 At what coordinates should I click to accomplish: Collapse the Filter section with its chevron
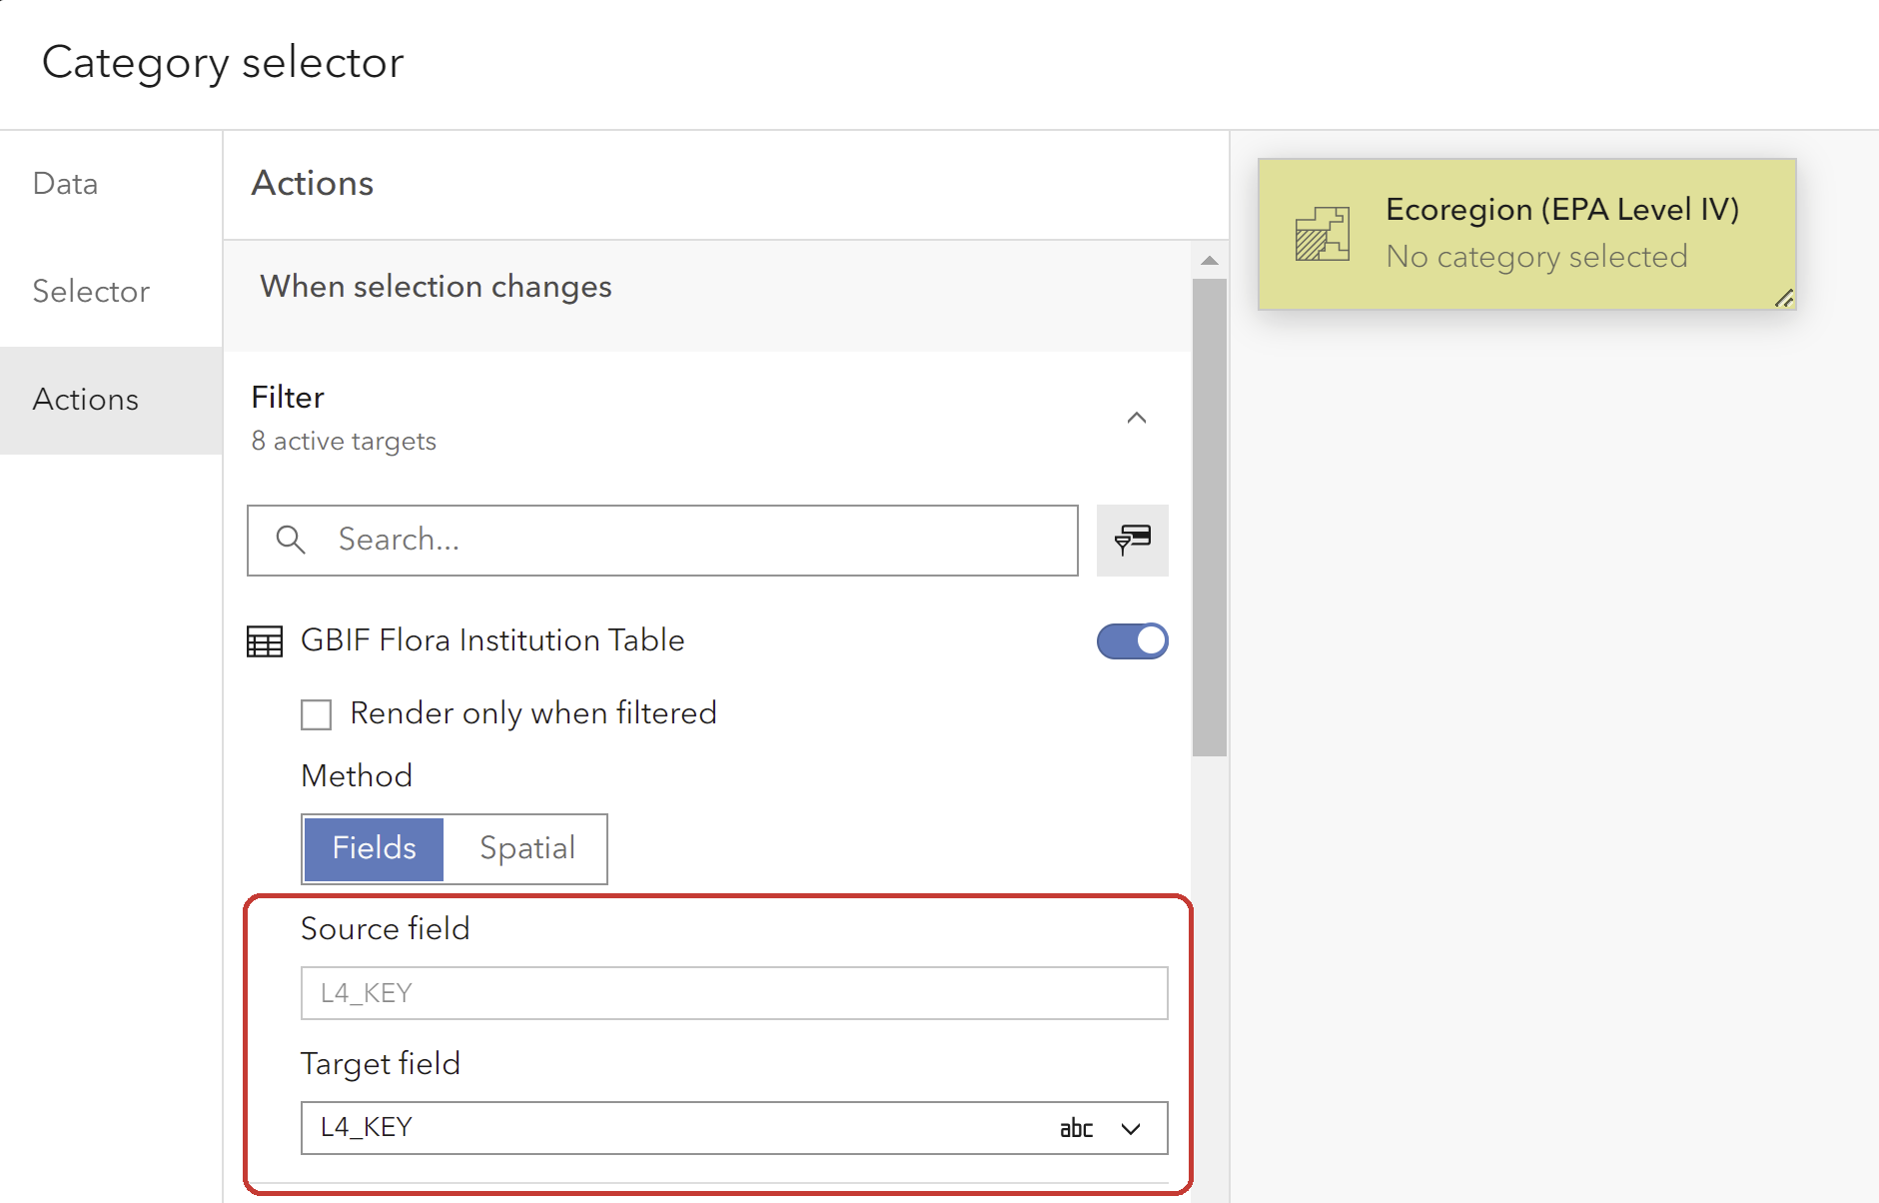pyautogui.click(x=1137, y=418)
